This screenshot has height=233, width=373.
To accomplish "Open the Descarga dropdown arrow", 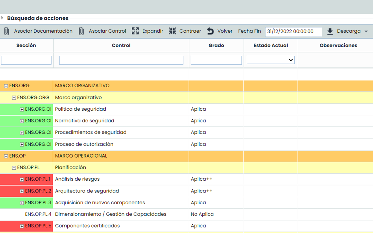I will tap(366, 32).
